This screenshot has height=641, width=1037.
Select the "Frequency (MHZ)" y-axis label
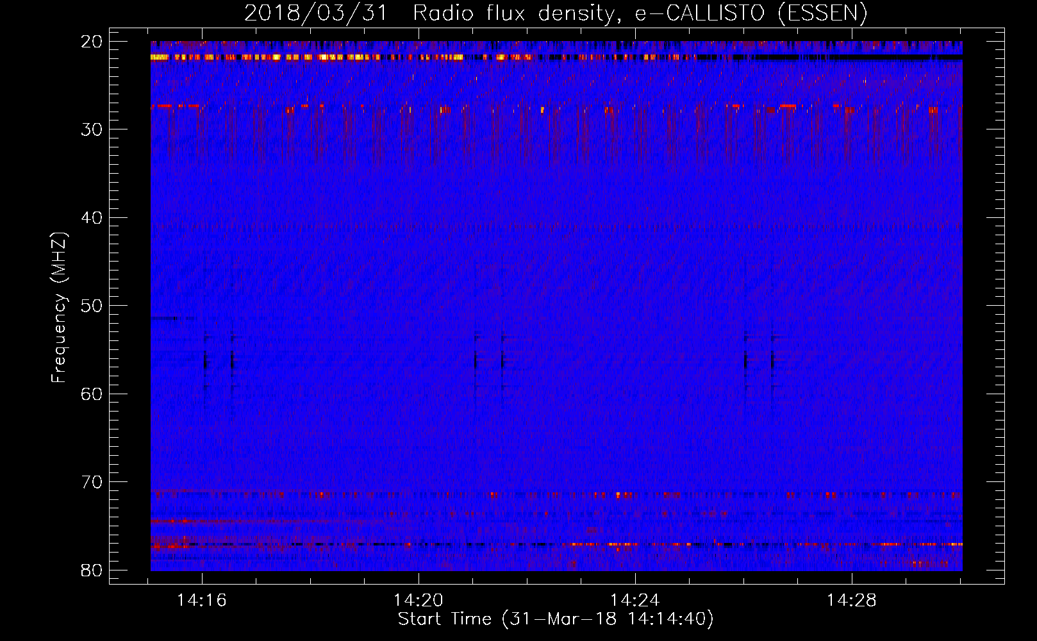[59, 308]
